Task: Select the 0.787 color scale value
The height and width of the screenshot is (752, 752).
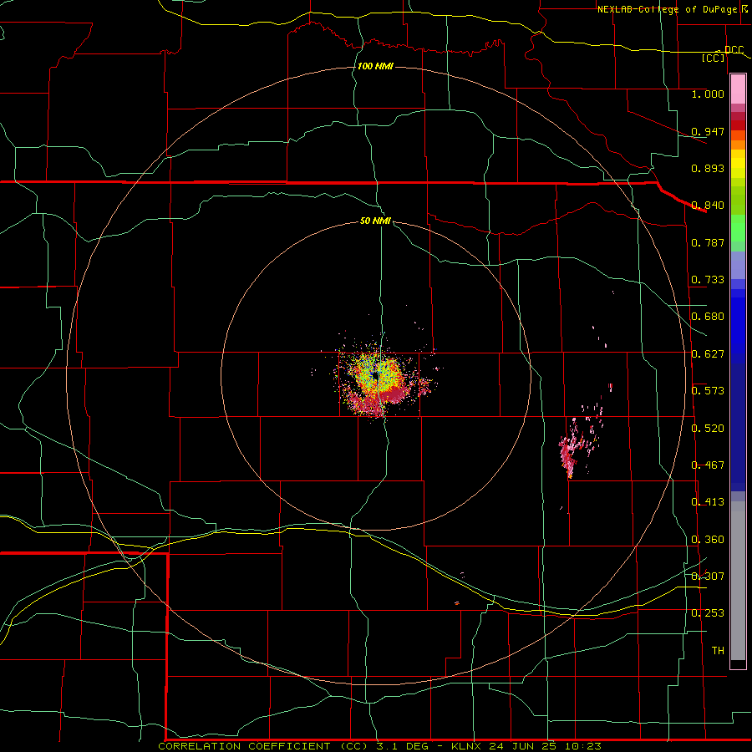Action: (x=708, y=242)
